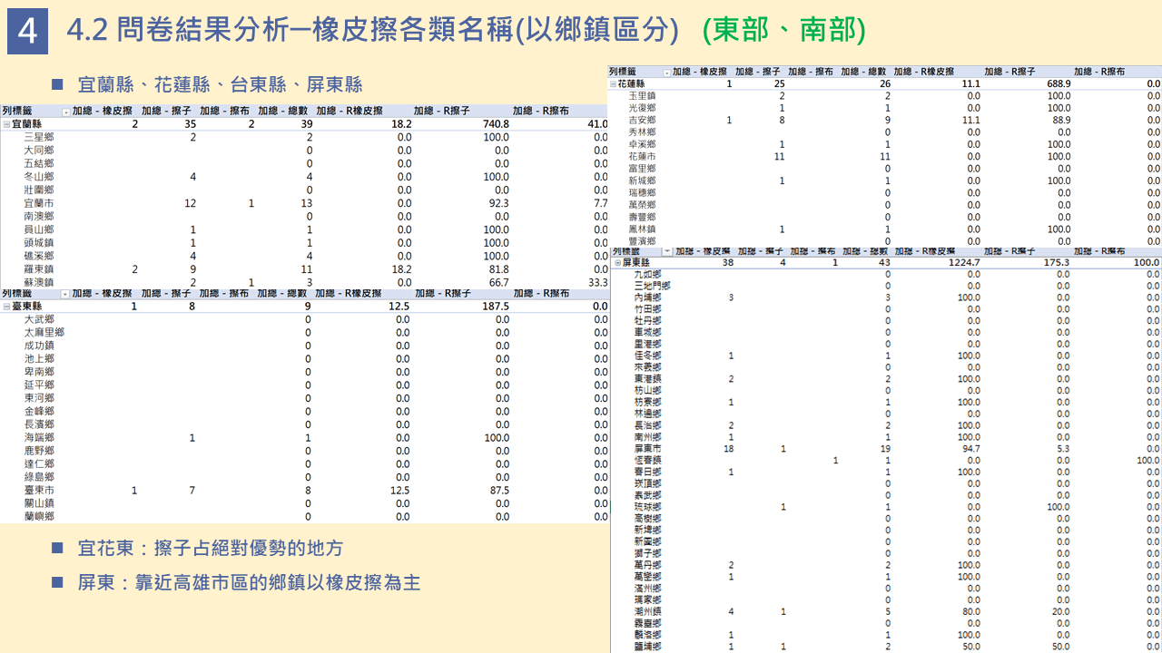Click the 礁溪鄉 row label
This screenshot has width=1162, height=653.
coord(39,256)
